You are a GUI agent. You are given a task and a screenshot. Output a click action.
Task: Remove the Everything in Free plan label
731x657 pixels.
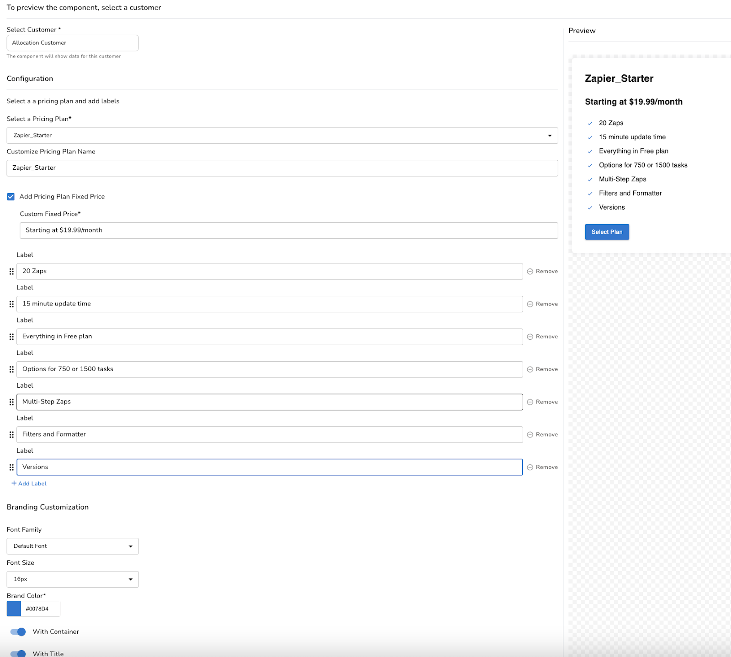542,336
